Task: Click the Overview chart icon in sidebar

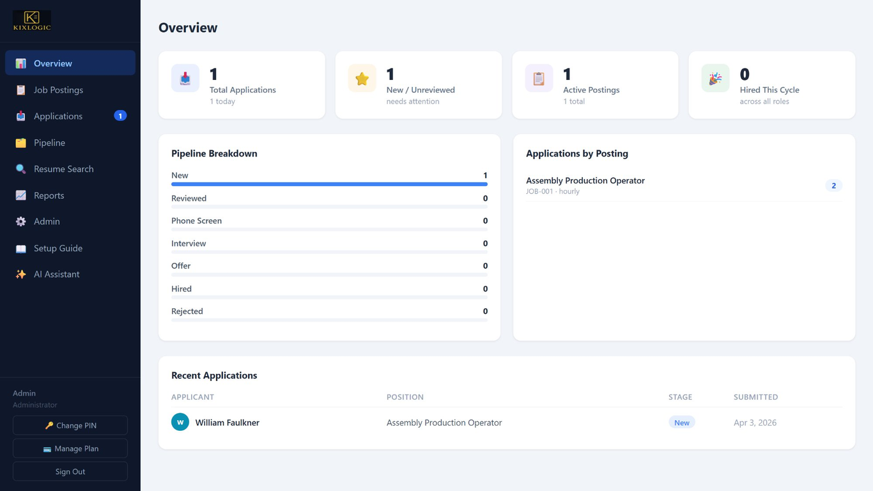Action: pyautogui.click(x=21, y=63)
